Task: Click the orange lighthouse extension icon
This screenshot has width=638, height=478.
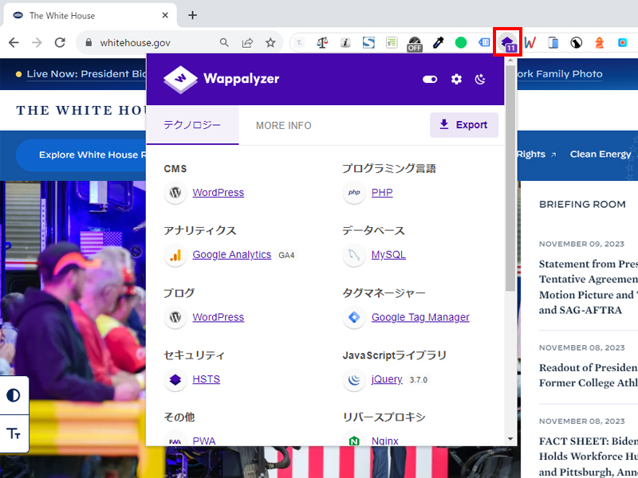Action: click(x=600, y=42)
